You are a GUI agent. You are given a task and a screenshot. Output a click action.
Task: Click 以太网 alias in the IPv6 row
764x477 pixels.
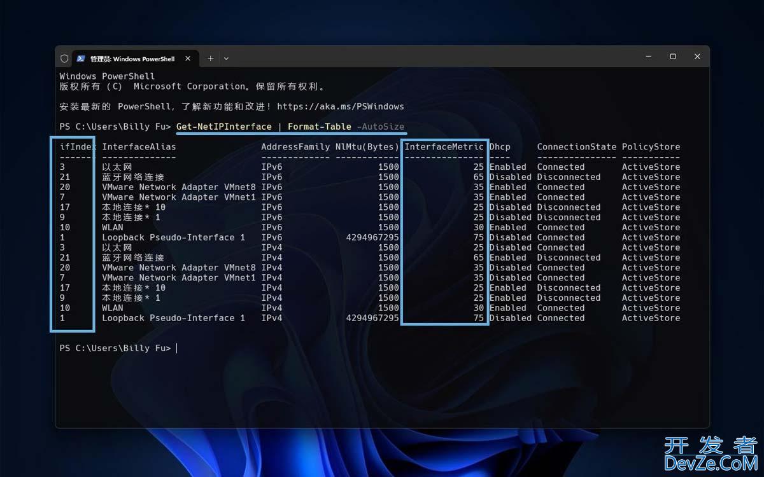pos(117,167)
